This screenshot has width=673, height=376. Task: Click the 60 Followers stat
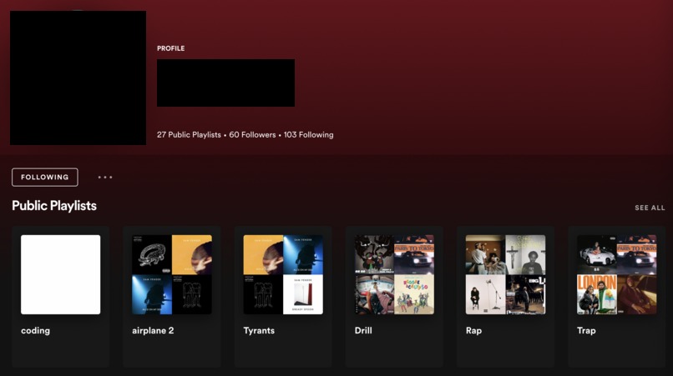click(x=252, y=134)
